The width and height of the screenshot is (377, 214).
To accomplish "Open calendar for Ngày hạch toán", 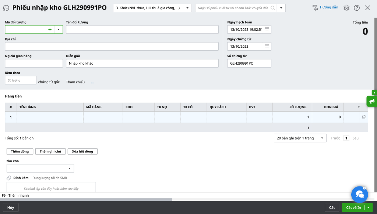I will pyautogui.click(x=267, y=29).
